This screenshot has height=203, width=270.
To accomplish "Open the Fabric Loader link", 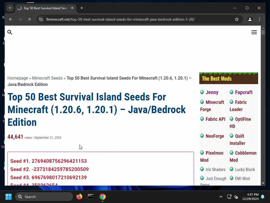I will (238, 106).
